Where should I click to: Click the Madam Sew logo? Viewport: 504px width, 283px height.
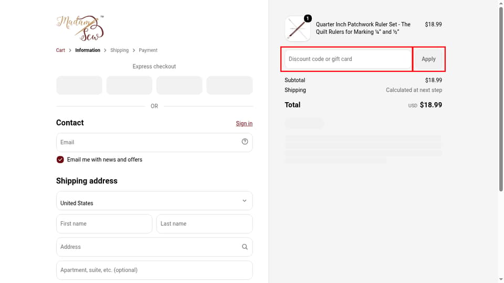coord(80,28)
